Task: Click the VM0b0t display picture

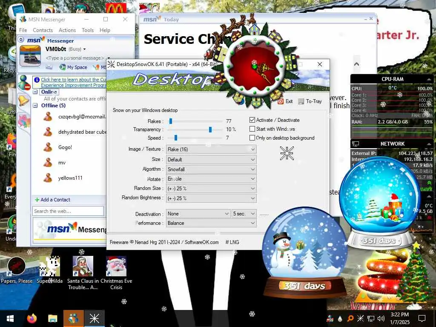Action: coord(30,56)
